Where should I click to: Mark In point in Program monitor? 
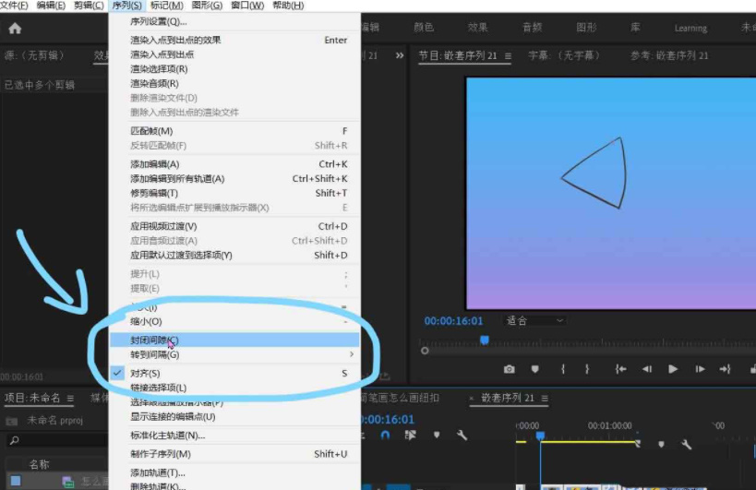click(563, 369)
